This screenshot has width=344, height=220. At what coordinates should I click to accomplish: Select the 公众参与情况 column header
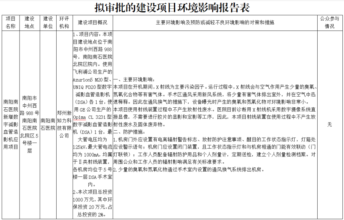(329, 23)
